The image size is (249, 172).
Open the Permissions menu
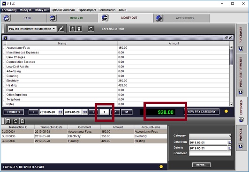coord(107,10)
